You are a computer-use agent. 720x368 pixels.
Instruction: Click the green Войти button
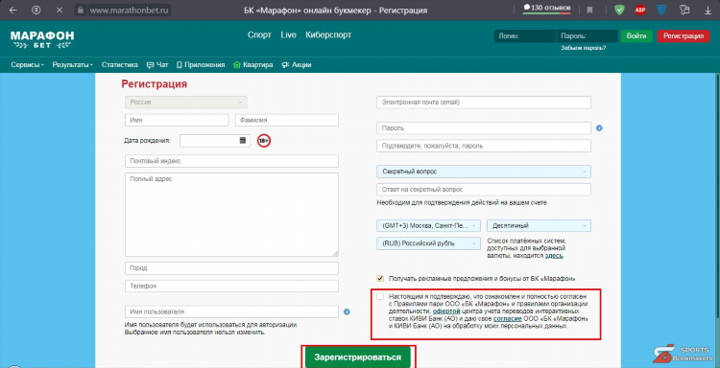tap(636, 36)
